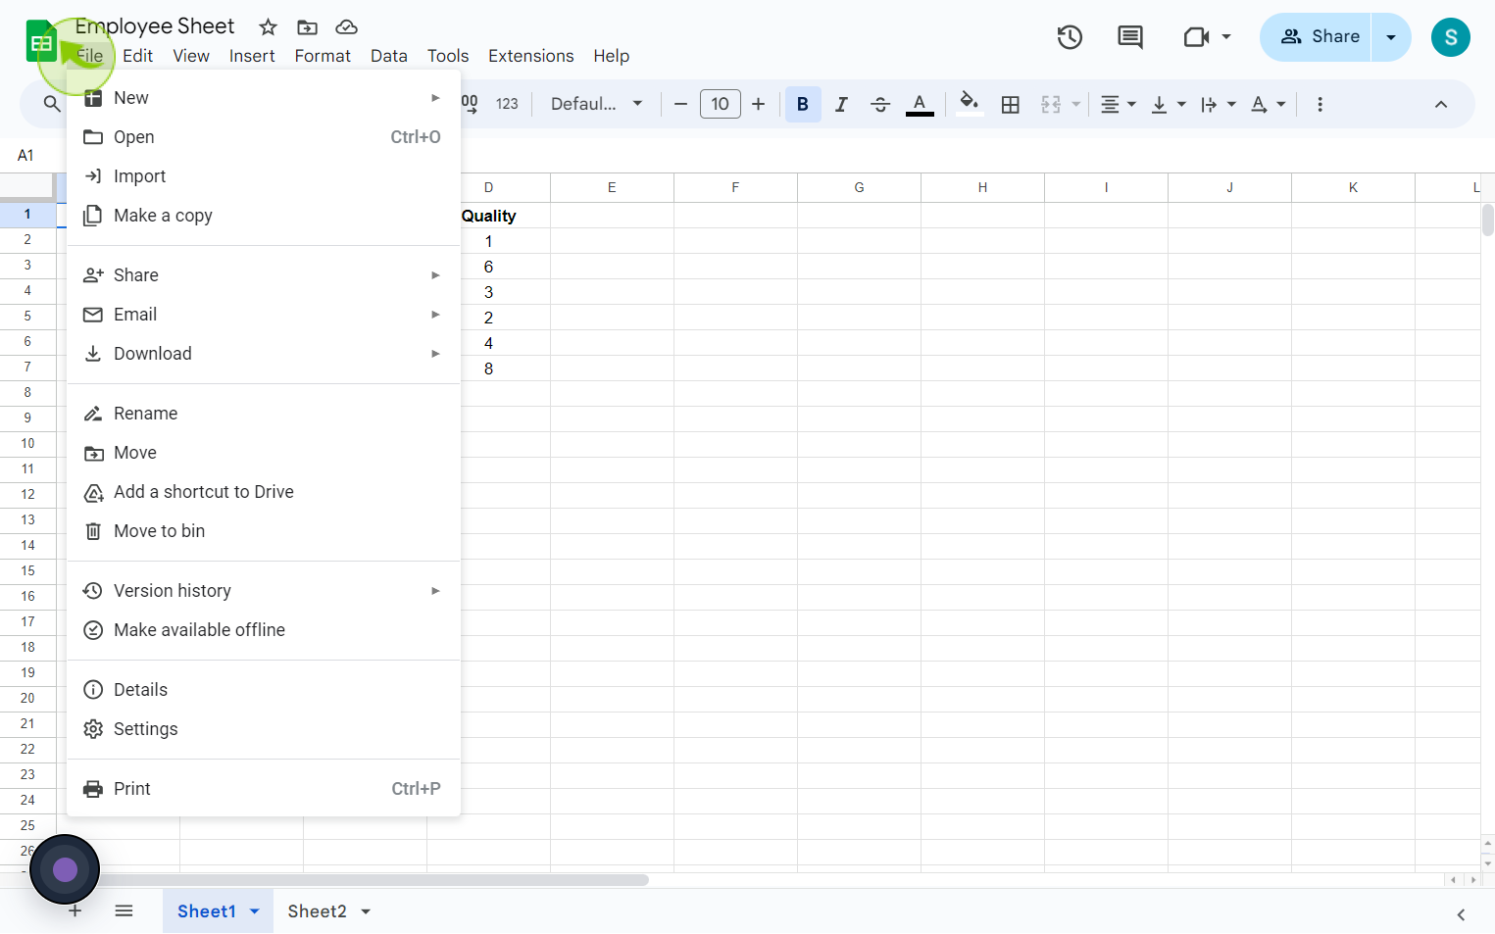Toggle bold formatting
1495x934 pixels.
[803, 104]
